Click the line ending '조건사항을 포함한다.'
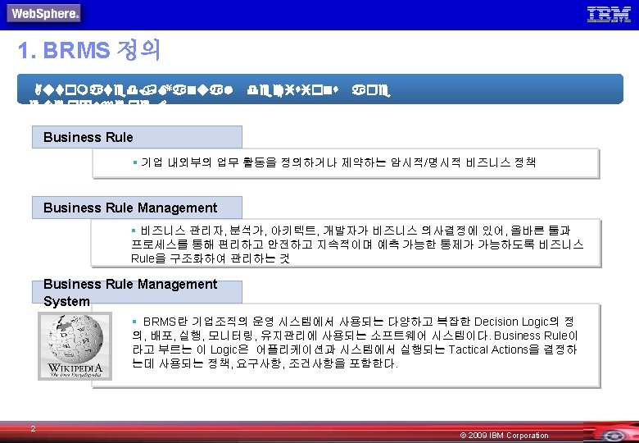Viewport: 639px width, 443px height. coord(265,363)
